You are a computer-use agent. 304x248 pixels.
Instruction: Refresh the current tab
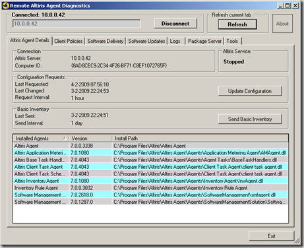[237, 24]
